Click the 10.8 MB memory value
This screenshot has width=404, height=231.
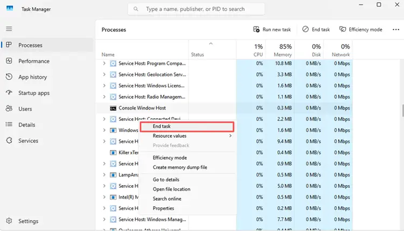coord(283,63)
